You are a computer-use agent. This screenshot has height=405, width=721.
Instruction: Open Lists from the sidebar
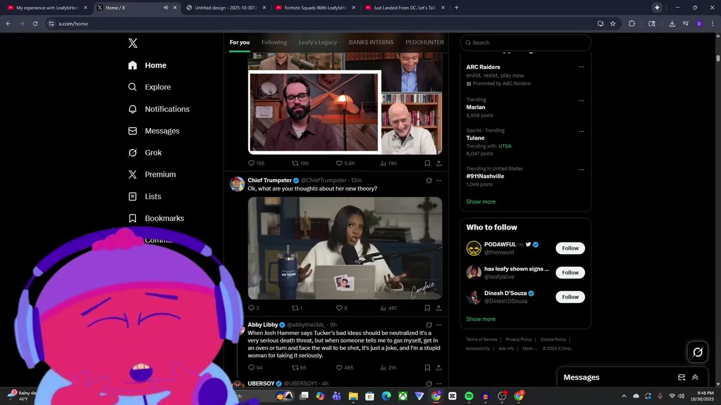[x=145, y=196]
